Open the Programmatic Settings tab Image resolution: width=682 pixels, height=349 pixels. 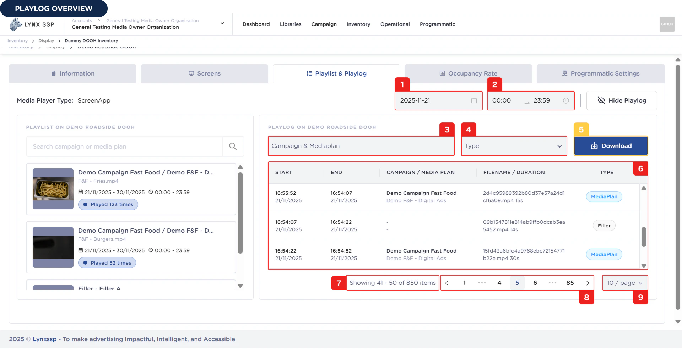pos(601,73)
